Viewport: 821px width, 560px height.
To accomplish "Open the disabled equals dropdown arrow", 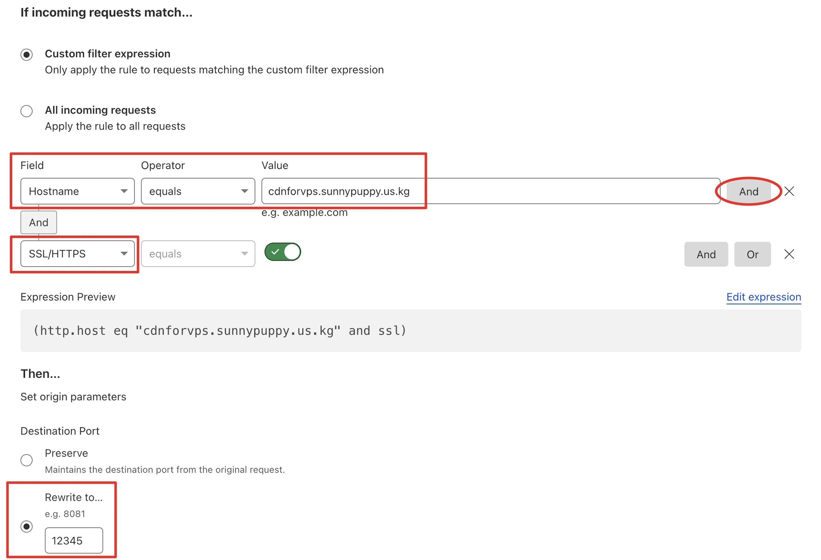I will pos(245,254).
